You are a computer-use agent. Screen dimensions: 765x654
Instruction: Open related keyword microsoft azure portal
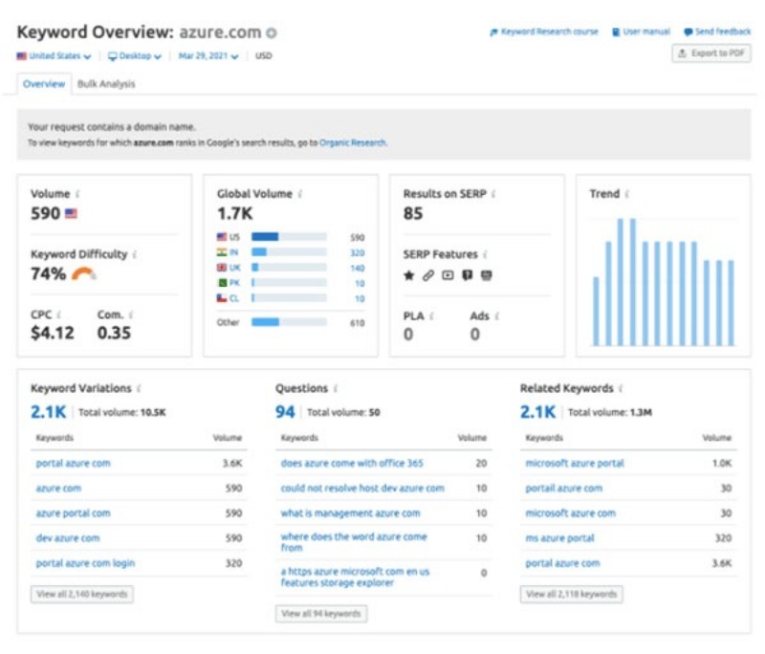(575, 464)
